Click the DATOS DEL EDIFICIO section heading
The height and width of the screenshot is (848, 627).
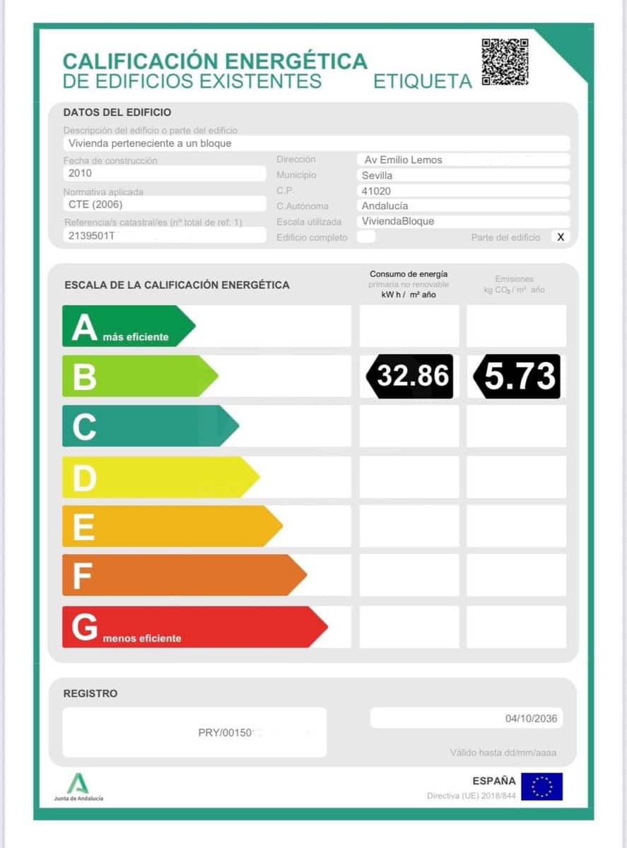point(117,112)
